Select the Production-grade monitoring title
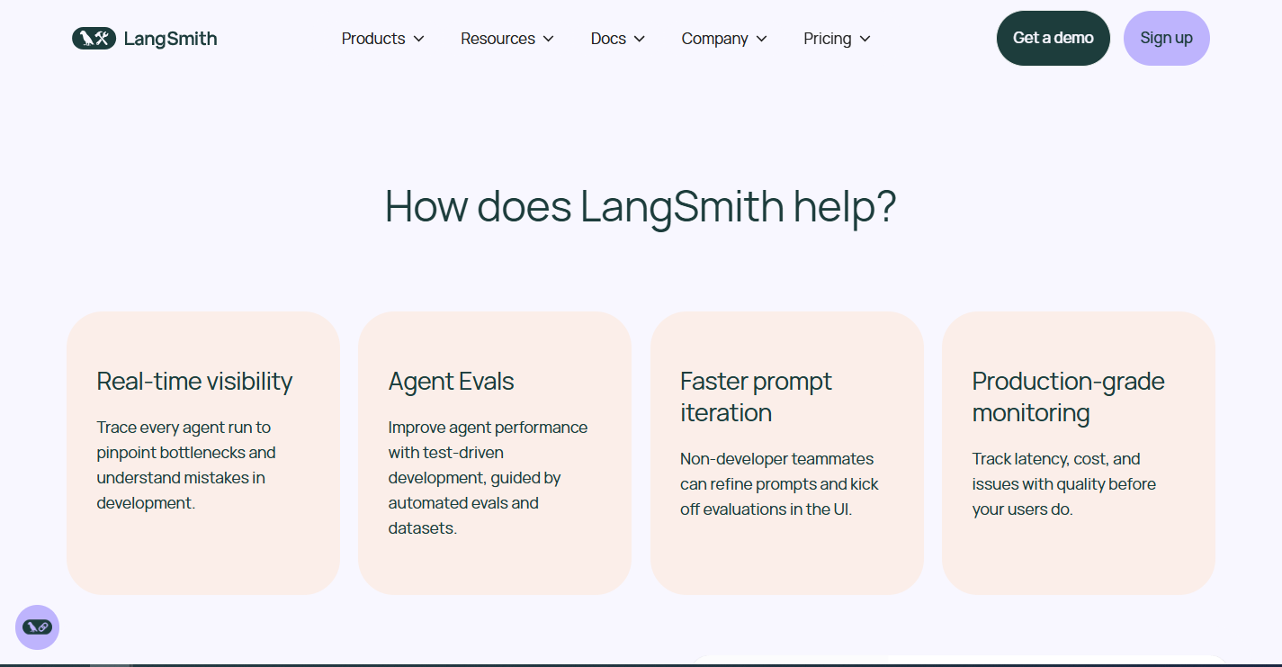Screen dimensions: 1282x667 tap(1069, 397)
